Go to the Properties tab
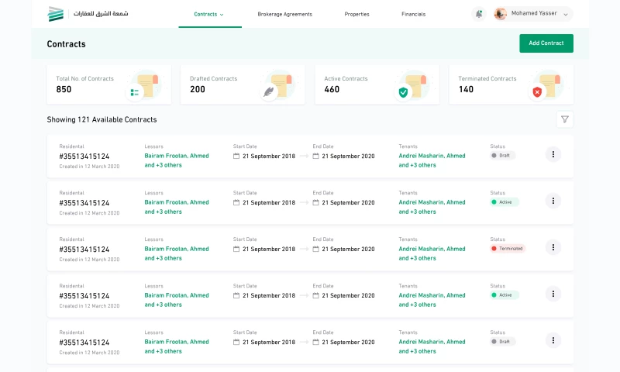Screen dimensions: 620x372 (356, 14)
